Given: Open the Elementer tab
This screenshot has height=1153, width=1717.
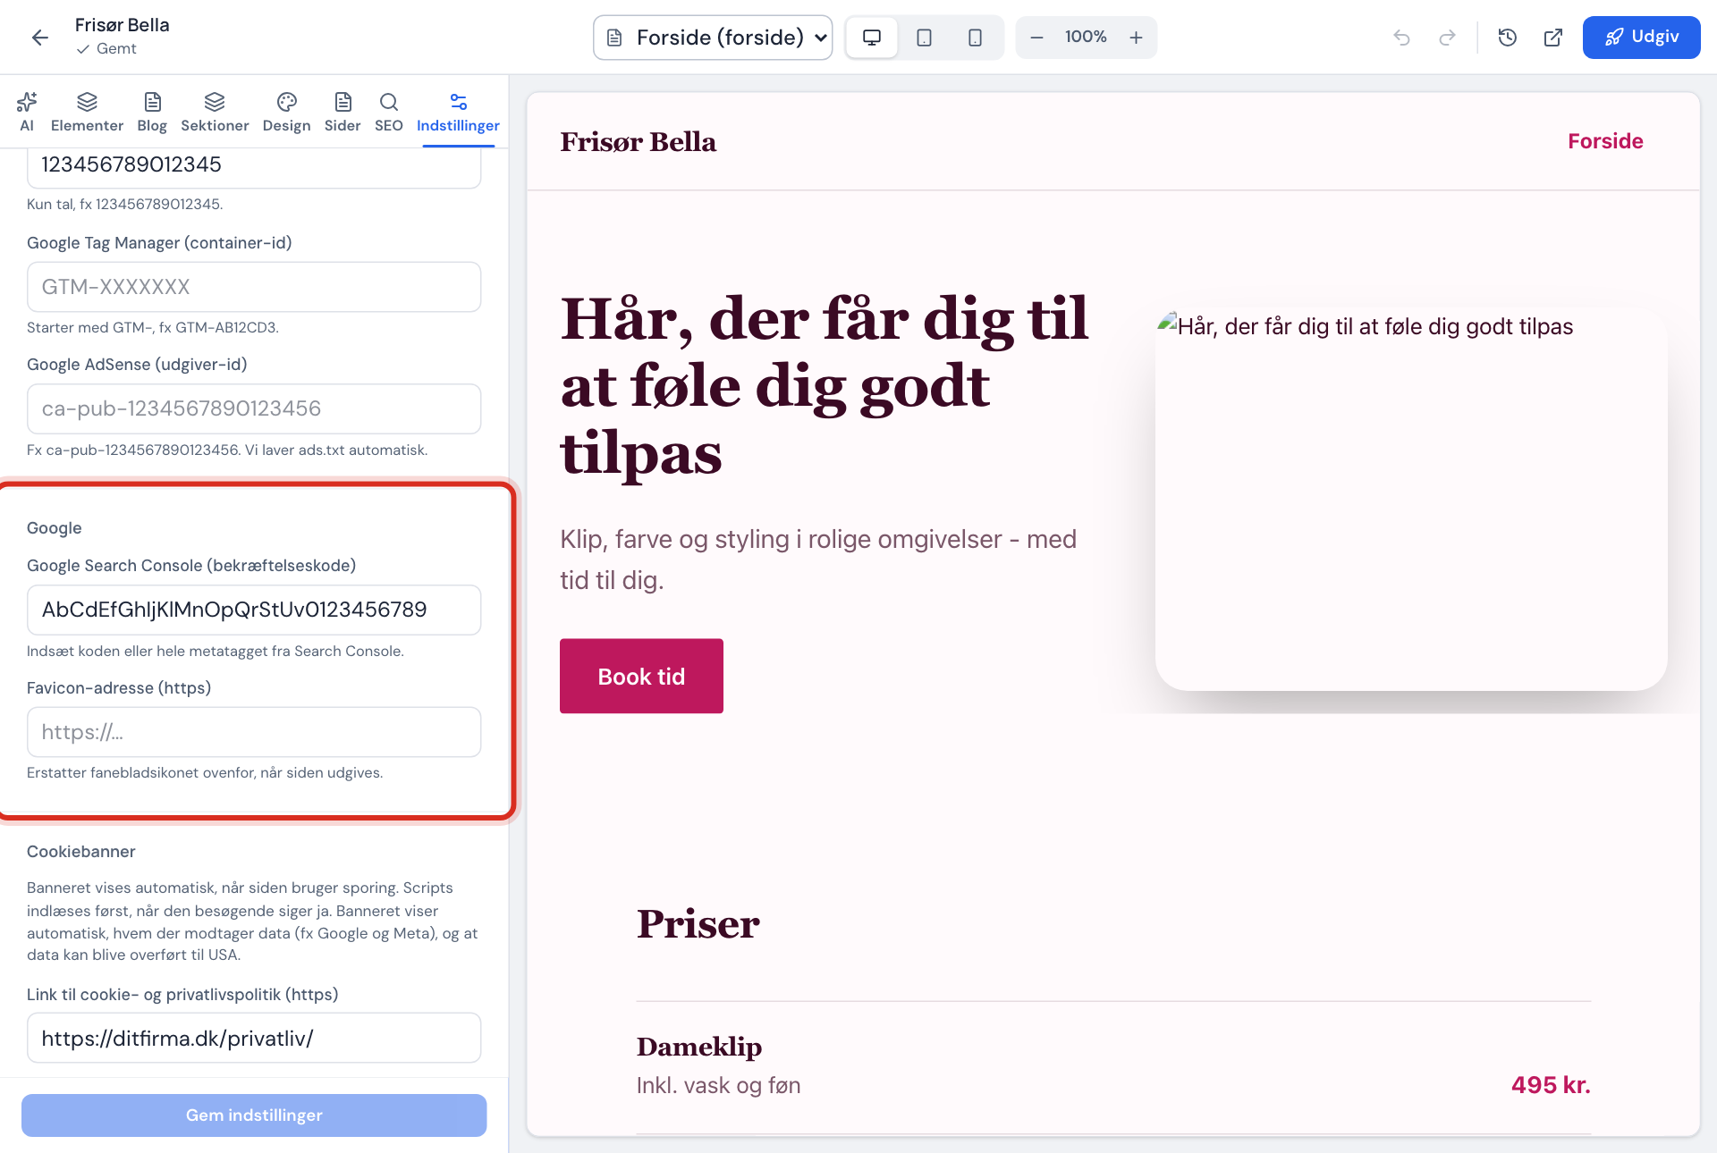Looking at the screenshot, I should [x=87, y=112].
